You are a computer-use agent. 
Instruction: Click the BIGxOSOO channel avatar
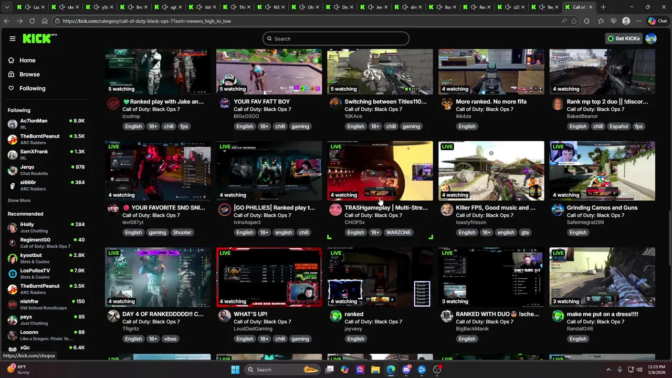[225, 104]
